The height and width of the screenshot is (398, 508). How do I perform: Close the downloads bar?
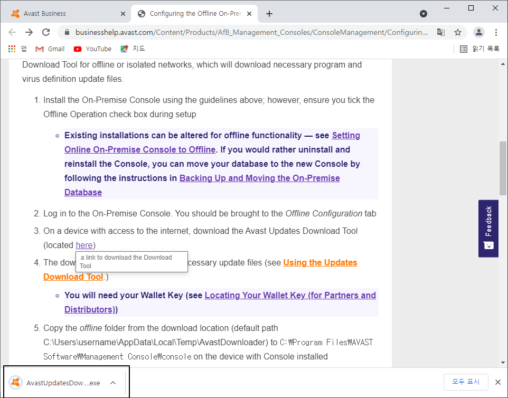pyautogui.click(x=498, y=382)
